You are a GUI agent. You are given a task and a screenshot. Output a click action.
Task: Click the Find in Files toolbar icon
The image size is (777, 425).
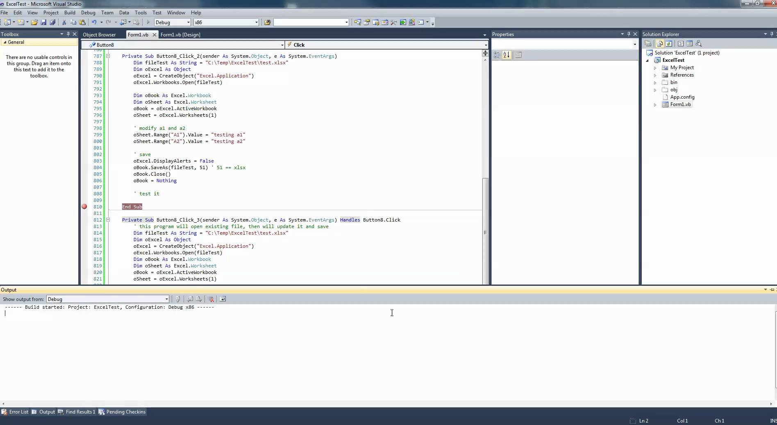click(267, 23)
